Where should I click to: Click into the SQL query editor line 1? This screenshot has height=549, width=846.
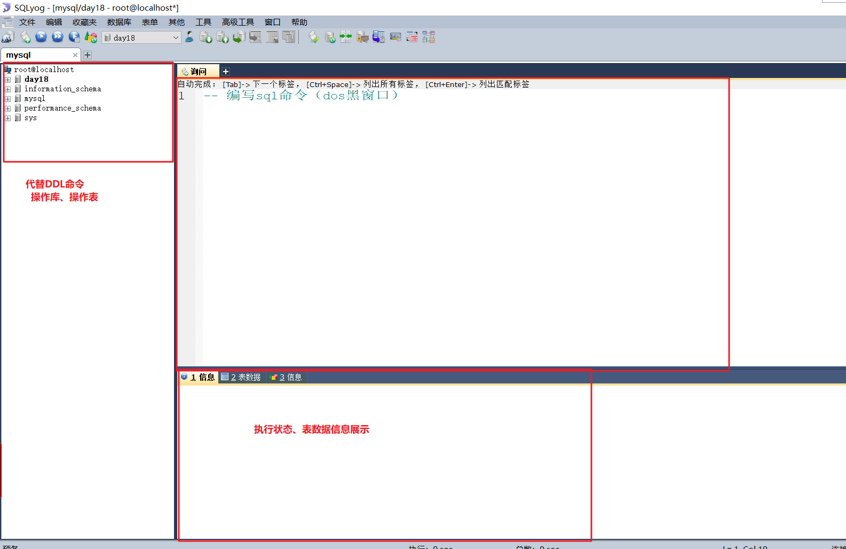(x=464, y=96)
